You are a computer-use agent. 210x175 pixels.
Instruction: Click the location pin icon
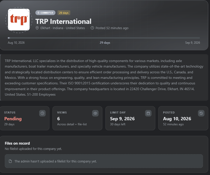(37, 28)
